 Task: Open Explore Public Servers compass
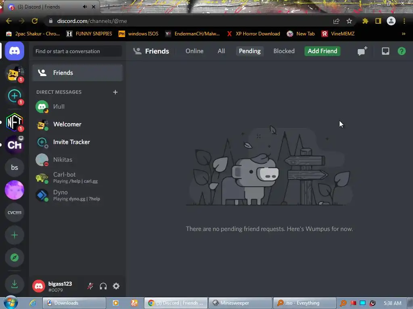point(15,258)
